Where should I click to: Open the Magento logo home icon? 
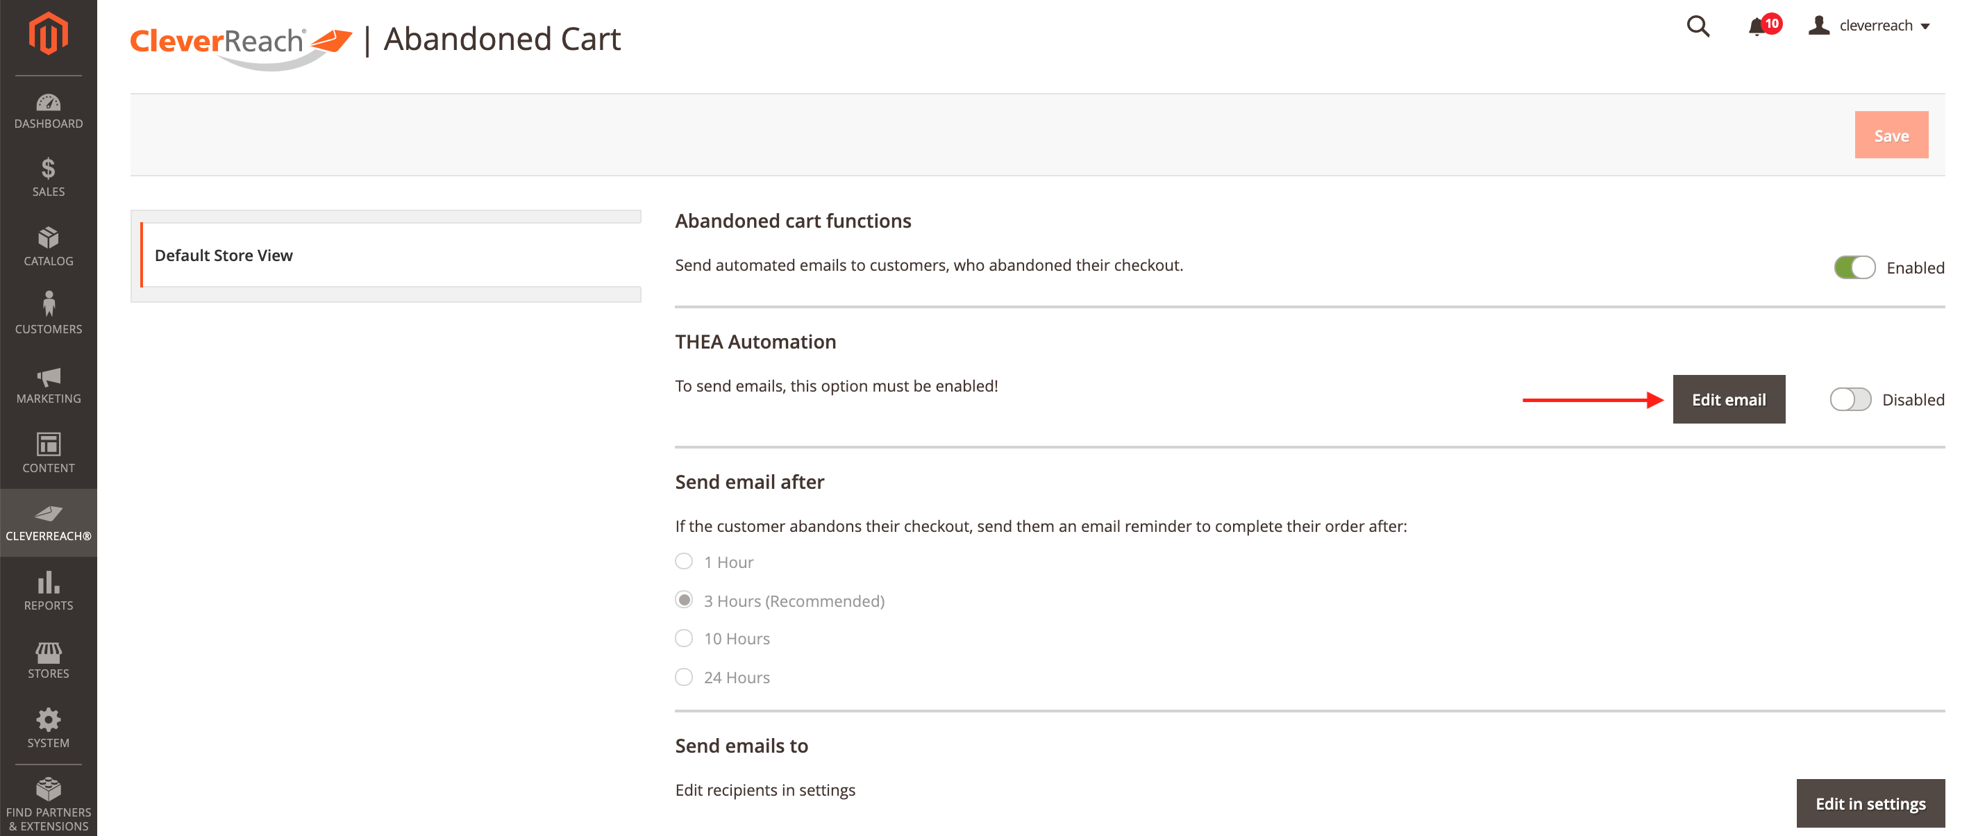[x=48, y=33]
